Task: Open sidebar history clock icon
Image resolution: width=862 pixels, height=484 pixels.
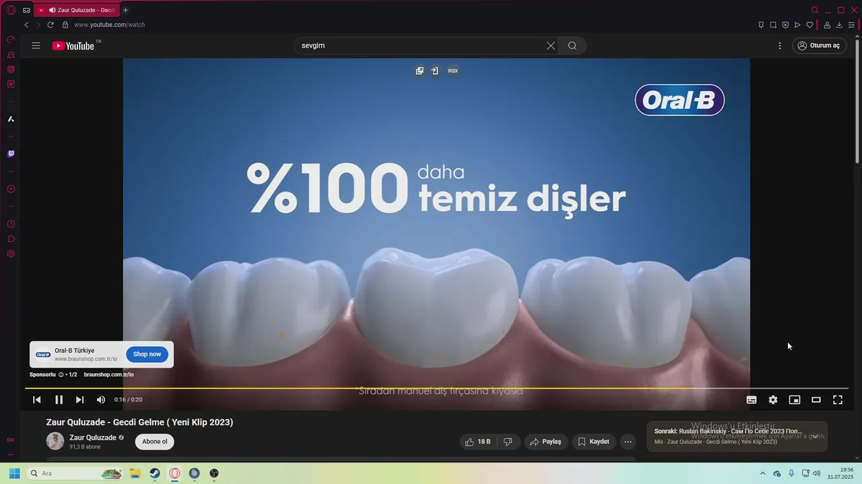Action: (11, 224)
